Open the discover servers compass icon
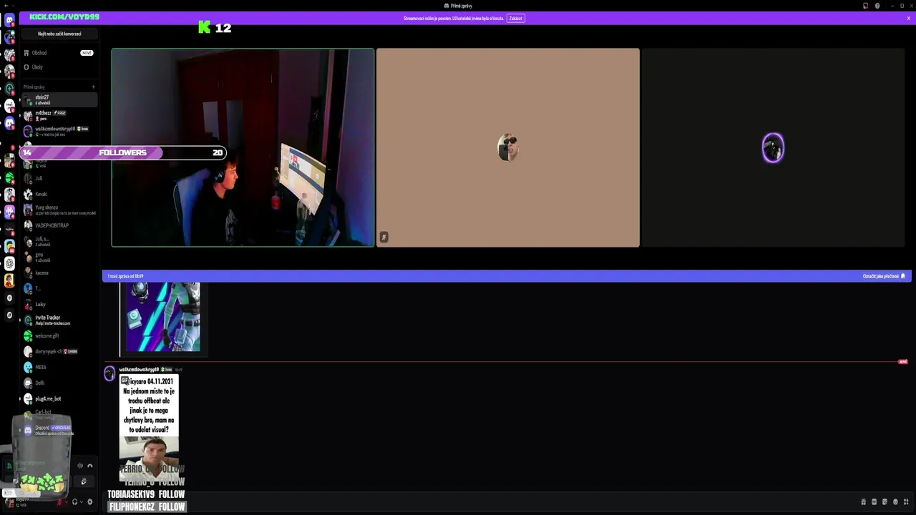This screenshot has width=916, height=515. pyautogui.click(x=9, y=315)
